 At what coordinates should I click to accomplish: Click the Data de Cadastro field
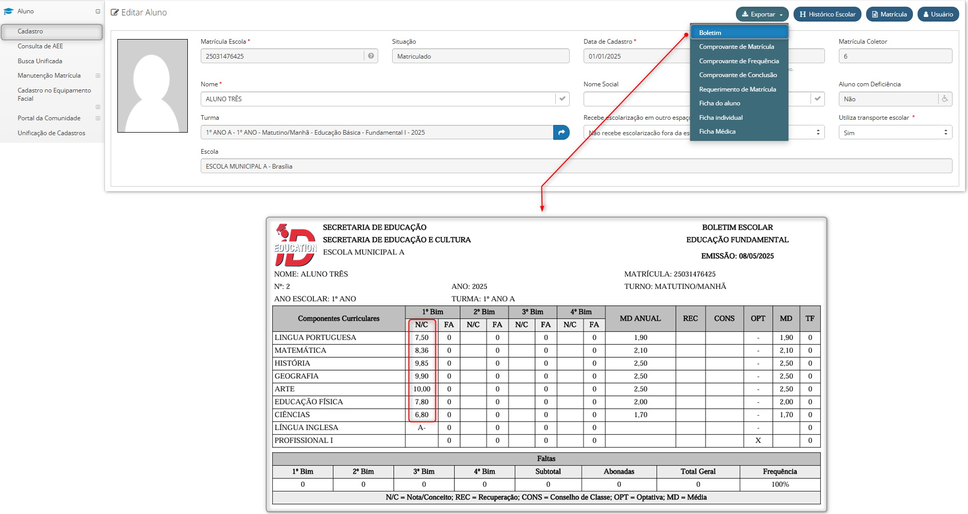coord(637,56)
